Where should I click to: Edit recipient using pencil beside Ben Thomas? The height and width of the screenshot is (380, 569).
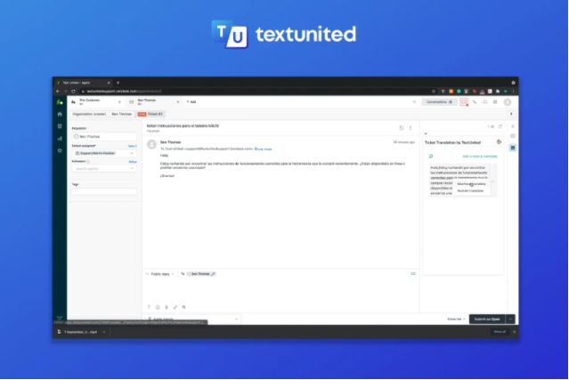(x=214, y=274)
